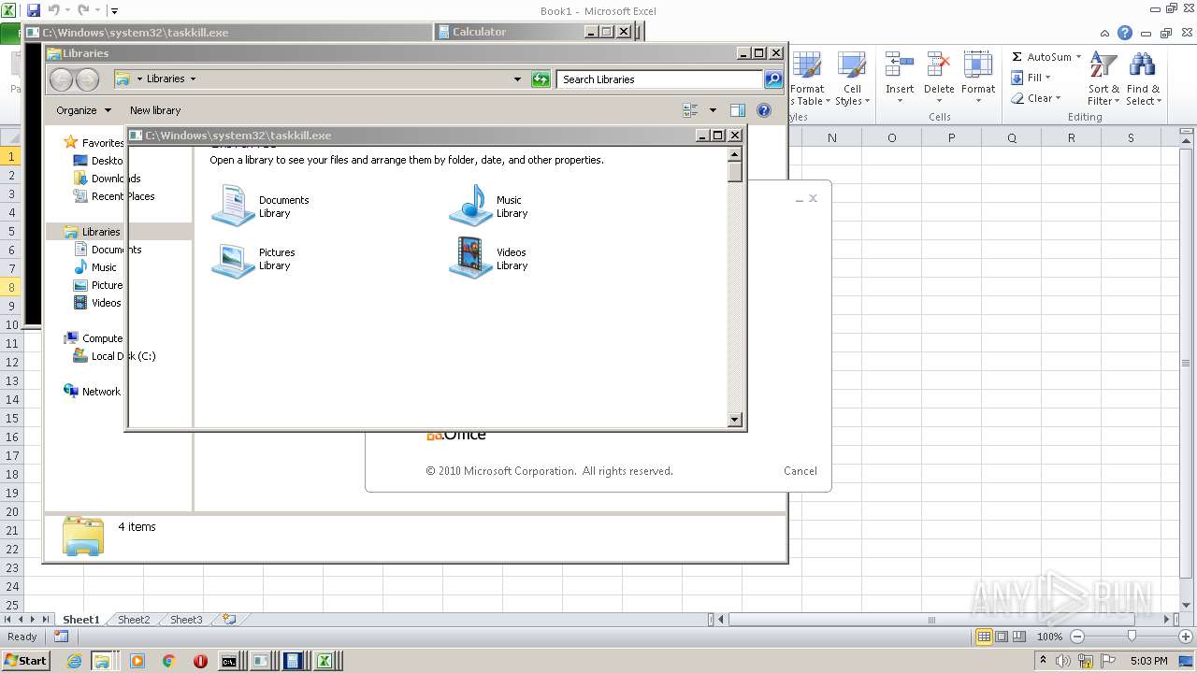Expand the Delete cells dropdown arrow
The width and height of the screenshot is (1197, 673).
[x=939, y=101]
